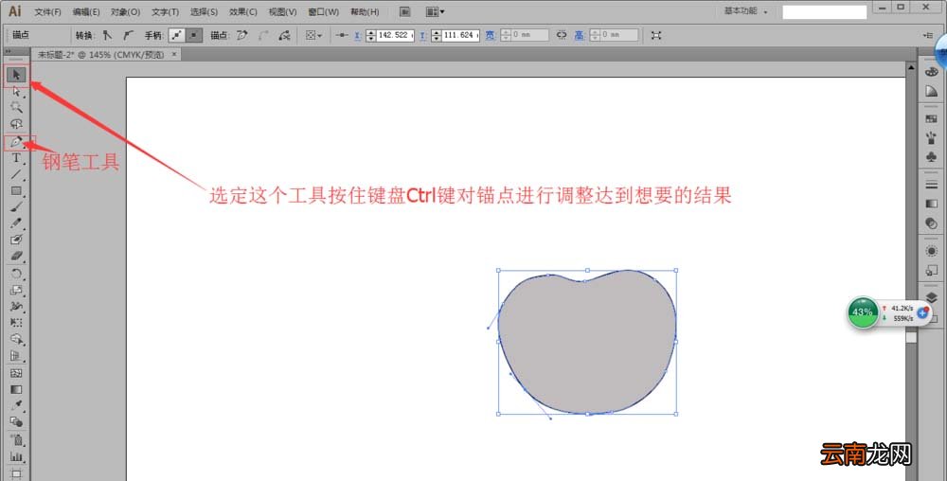Open the arrange documents dropdown
The height and width of the screenshot is (481, 947).
(x=435, y=11)
